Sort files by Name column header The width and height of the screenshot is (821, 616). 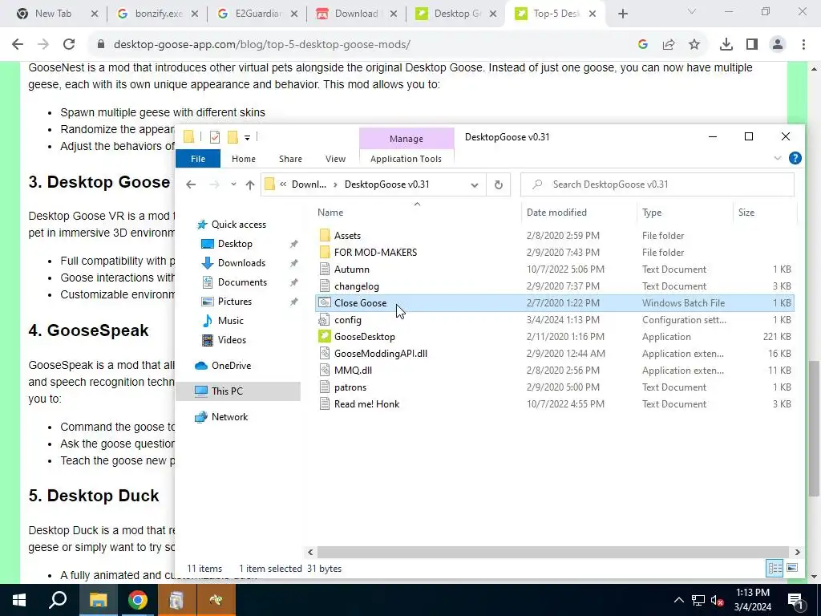[330, 212]
